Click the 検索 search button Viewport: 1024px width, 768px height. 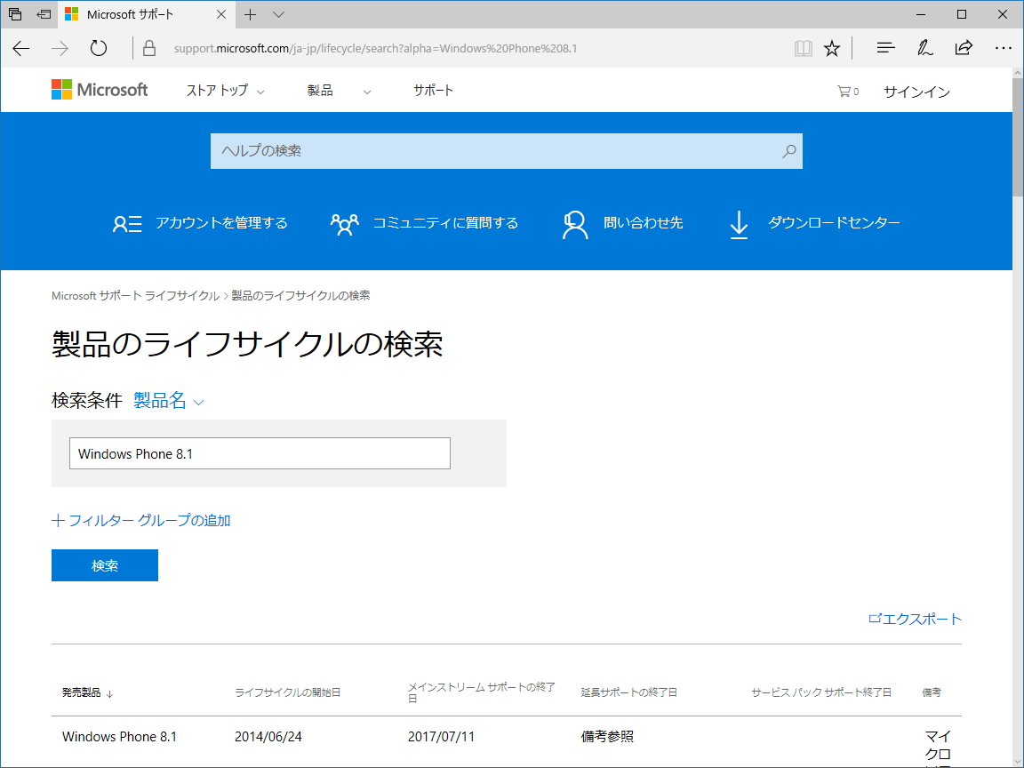tap(104, 565)
